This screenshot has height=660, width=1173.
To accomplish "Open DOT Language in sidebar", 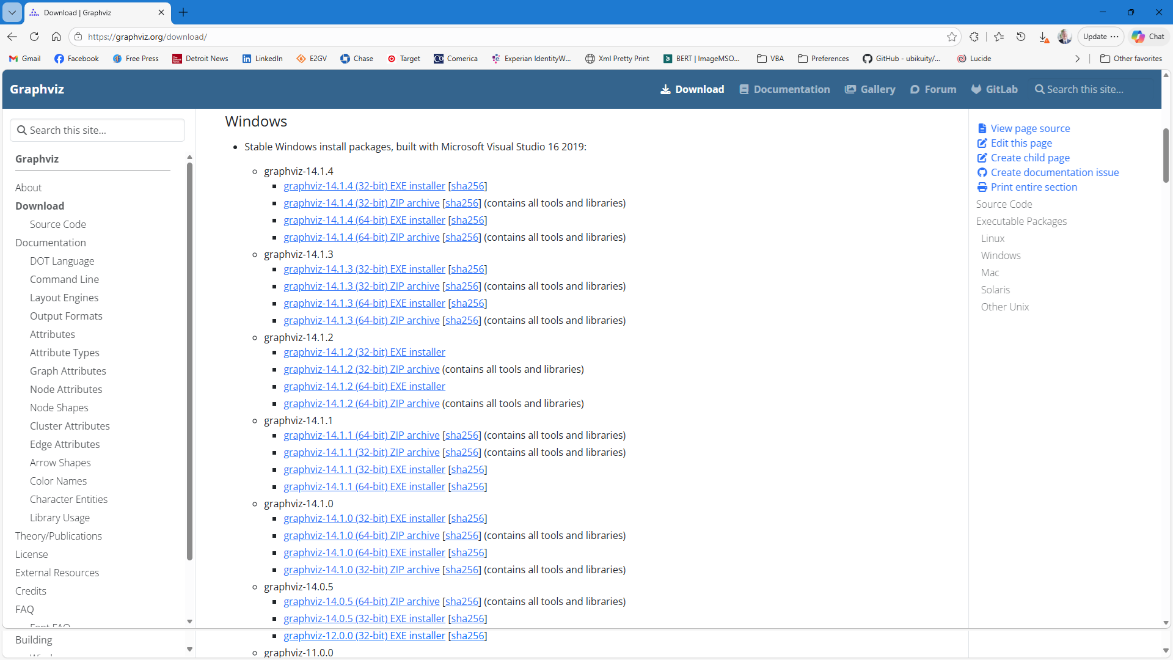I will pos(62,261).
